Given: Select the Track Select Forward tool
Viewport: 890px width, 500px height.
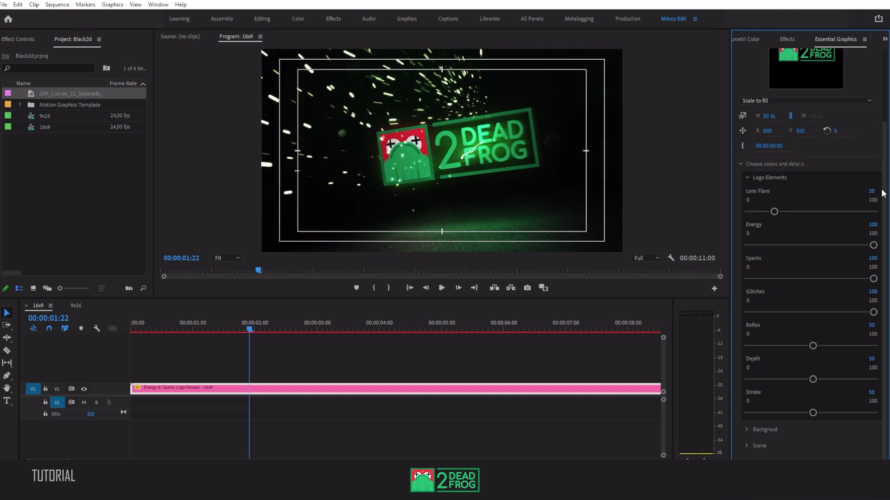Looking at the screenshot, I should (x=7, y=325).
